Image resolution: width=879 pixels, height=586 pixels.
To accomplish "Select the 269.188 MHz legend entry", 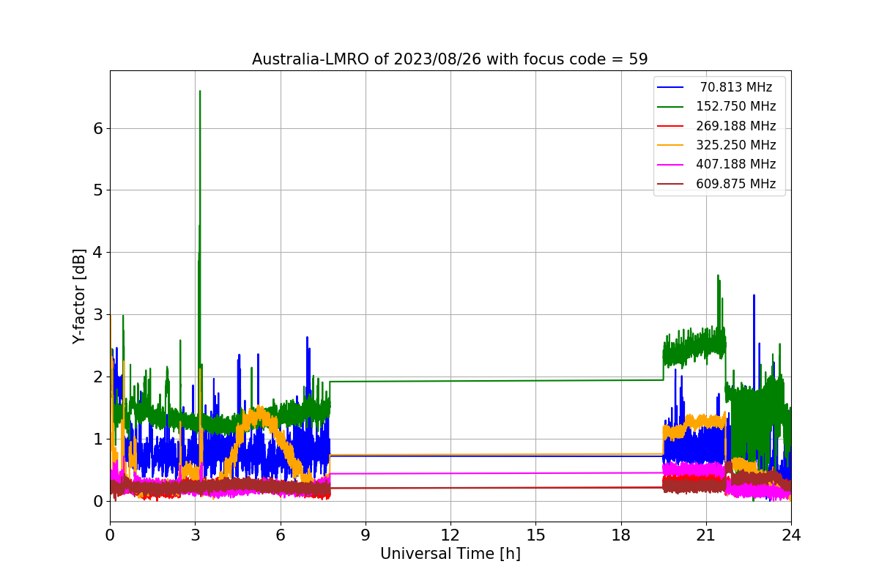I will click(x=721, y=126).
